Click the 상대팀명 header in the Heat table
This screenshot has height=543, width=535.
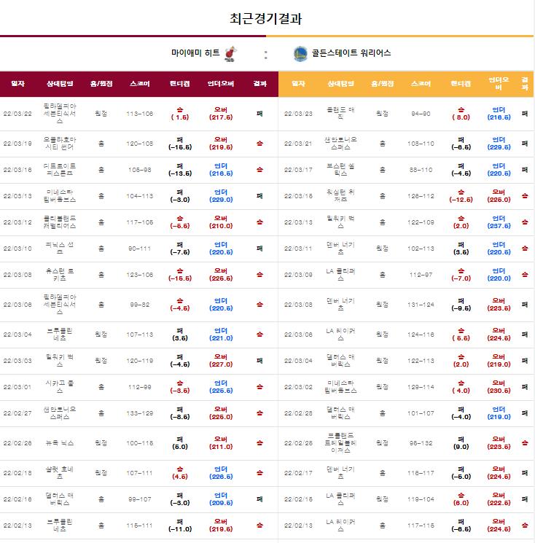(60, 84)
